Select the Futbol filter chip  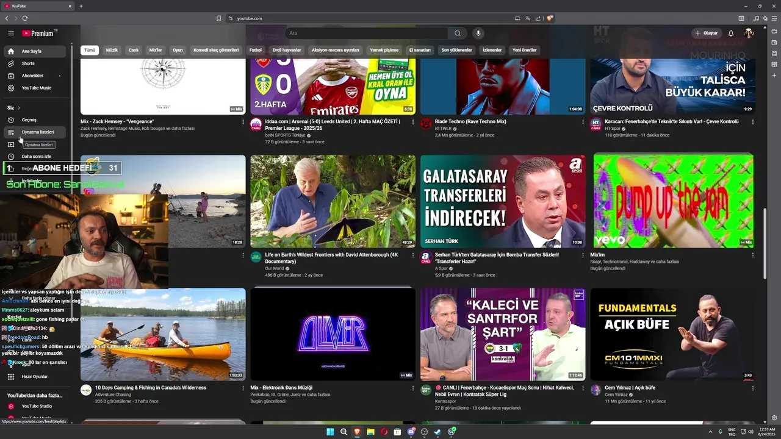point(256,50)
